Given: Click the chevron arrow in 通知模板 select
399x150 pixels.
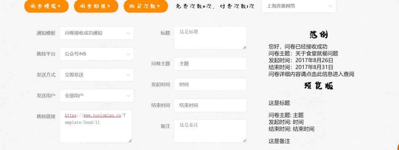Looking at the screenshot, I should (128, 33).
